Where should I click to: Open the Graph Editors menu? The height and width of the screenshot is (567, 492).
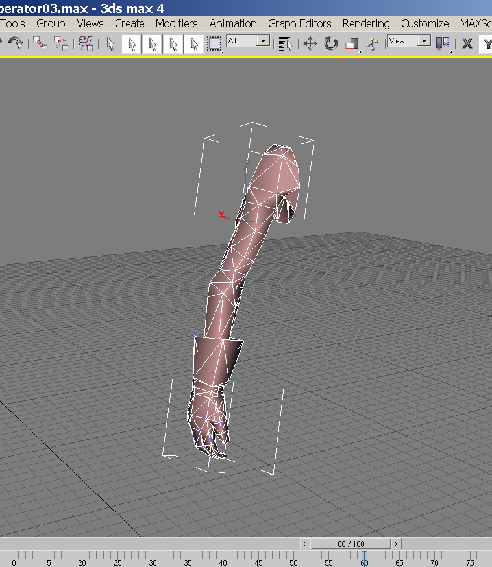click(299, 23)
